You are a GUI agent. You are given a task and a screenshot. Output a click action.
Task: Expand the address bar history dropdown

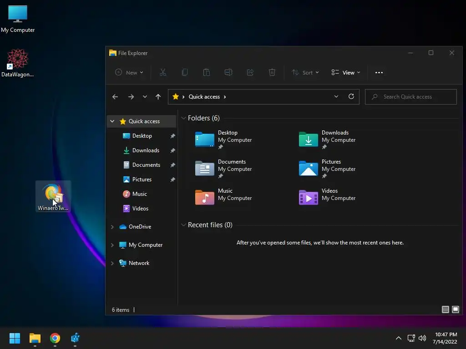[x=336, y=96]
